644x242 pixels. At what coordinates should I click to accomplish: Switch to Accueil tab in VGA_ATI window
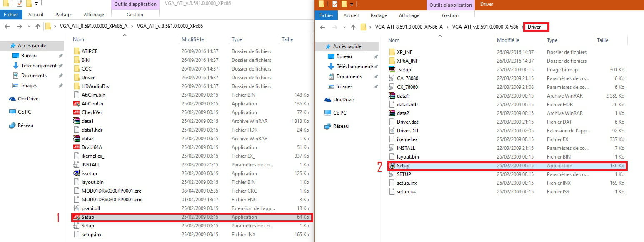click(x=36, y=15)
